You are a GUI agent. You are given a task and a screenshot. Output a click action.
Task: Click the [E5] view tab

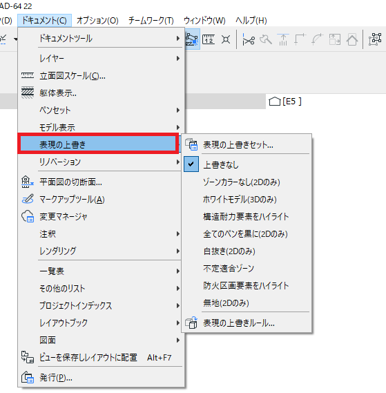tap(285, 102)
